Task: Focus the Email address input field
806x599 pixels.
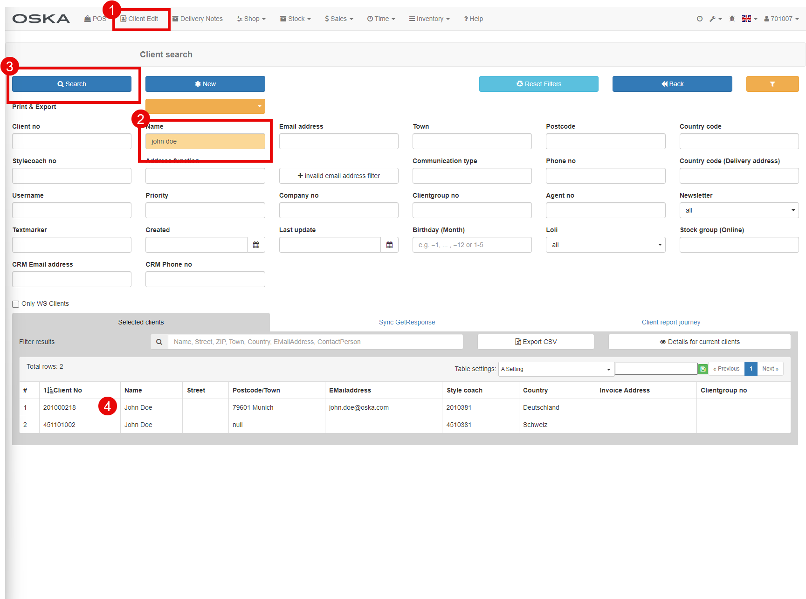Action: [339, 141]
